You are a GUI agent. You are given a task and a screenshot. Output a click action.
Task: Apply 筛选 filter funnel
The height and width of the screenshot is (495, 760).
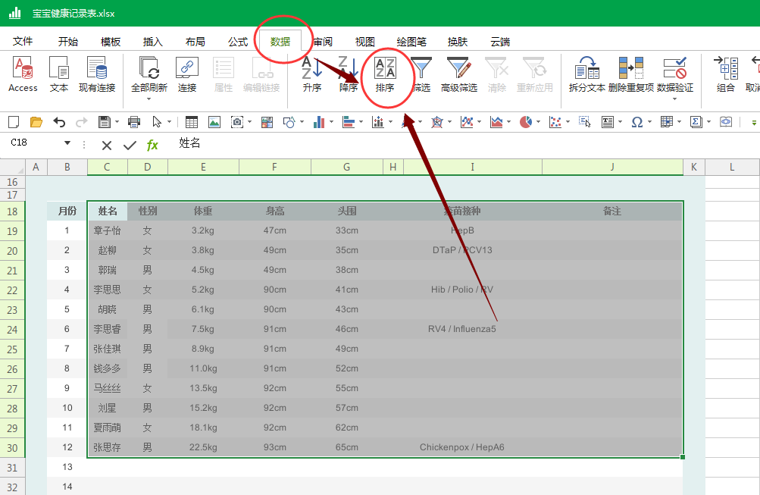pyautogui.click(x=421, y=74)
